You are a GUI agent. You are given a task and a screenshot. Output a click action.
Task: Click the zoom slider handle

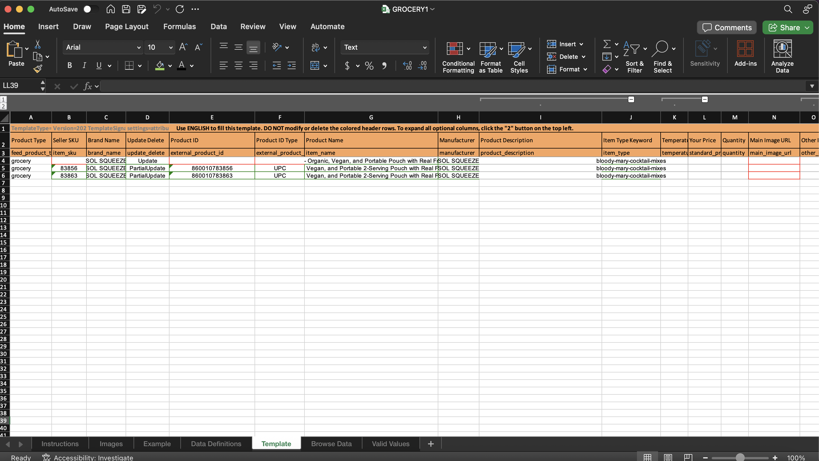tap(740, 458)
